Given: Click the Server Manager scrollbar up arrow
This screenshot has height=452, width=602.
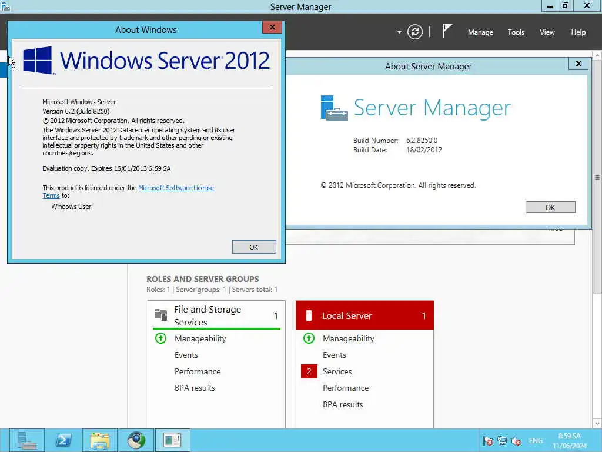Looking at the screenshot, I should point(597,56).
